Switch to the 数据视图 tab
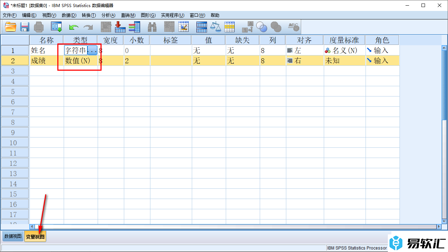This screenshot has width=448, height=252. point(13,236)
